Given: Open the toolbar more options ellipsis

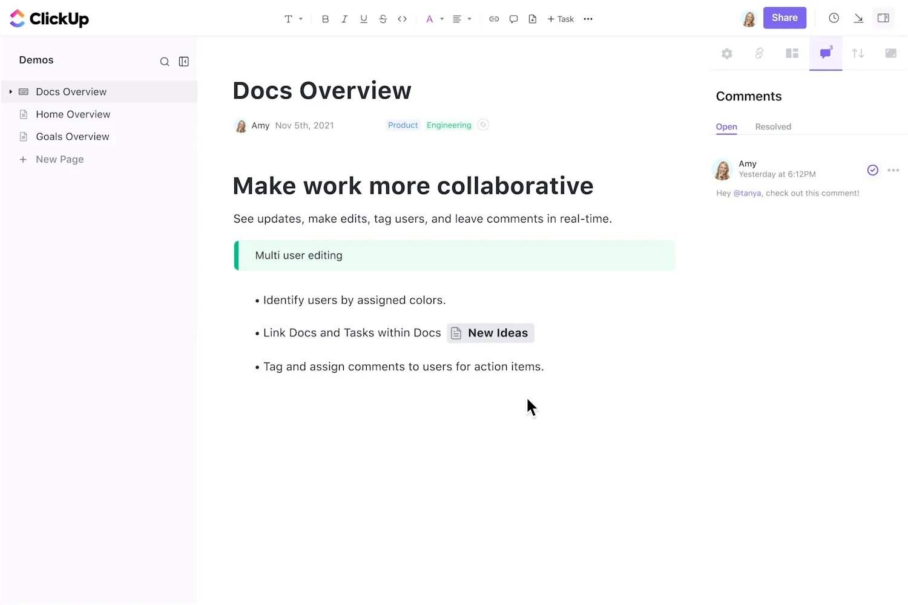Looking at the screenshot, I should (x=588, y=19).
